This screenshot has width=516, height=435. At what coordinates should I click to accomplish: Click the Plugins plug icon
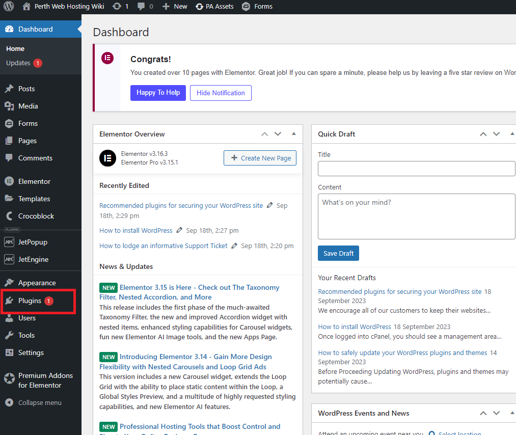point(9,301)
